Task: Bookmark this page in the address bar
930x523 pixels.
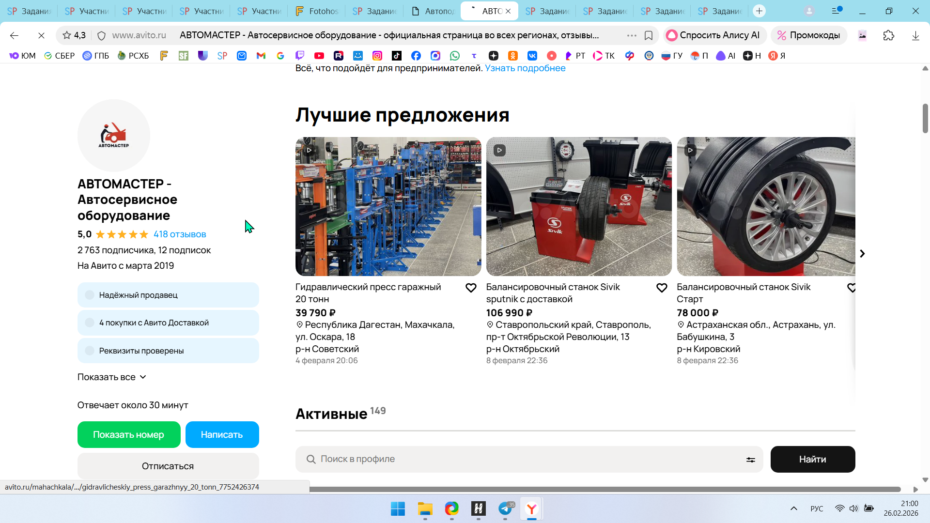Action: [x=649, y=35]
